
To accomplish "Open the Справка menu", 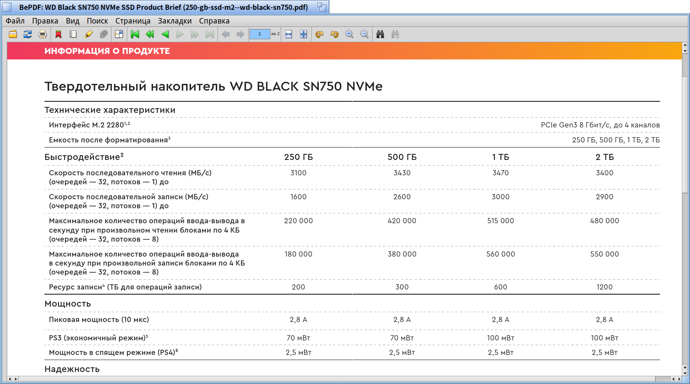I will [x=214, y=21].
